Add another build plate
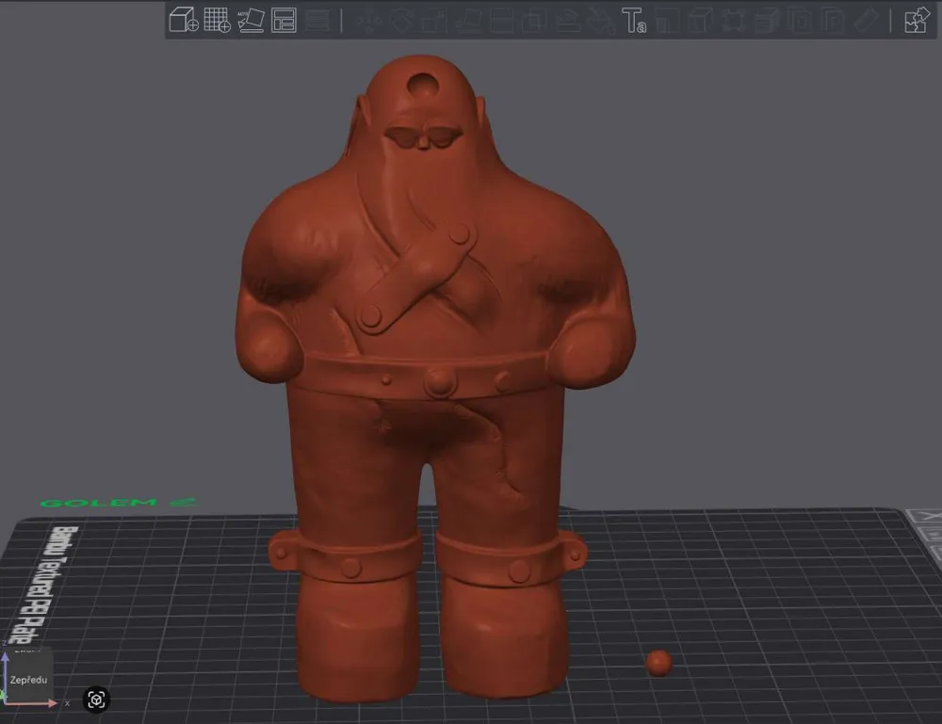 pos(218,19)
